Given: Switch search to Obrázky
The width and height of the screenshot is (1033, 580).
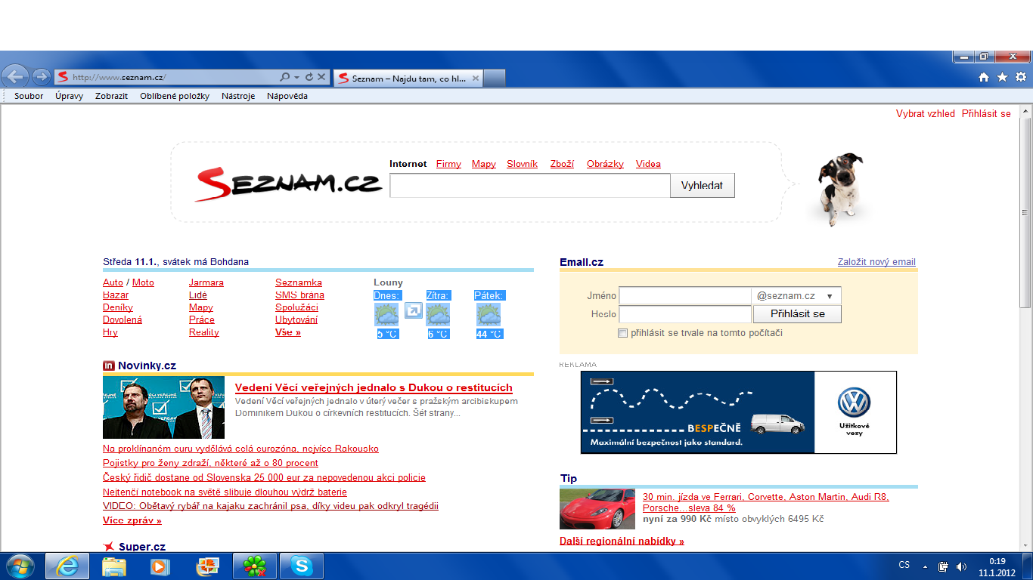Looking at the screenshot, I should 605,164.
